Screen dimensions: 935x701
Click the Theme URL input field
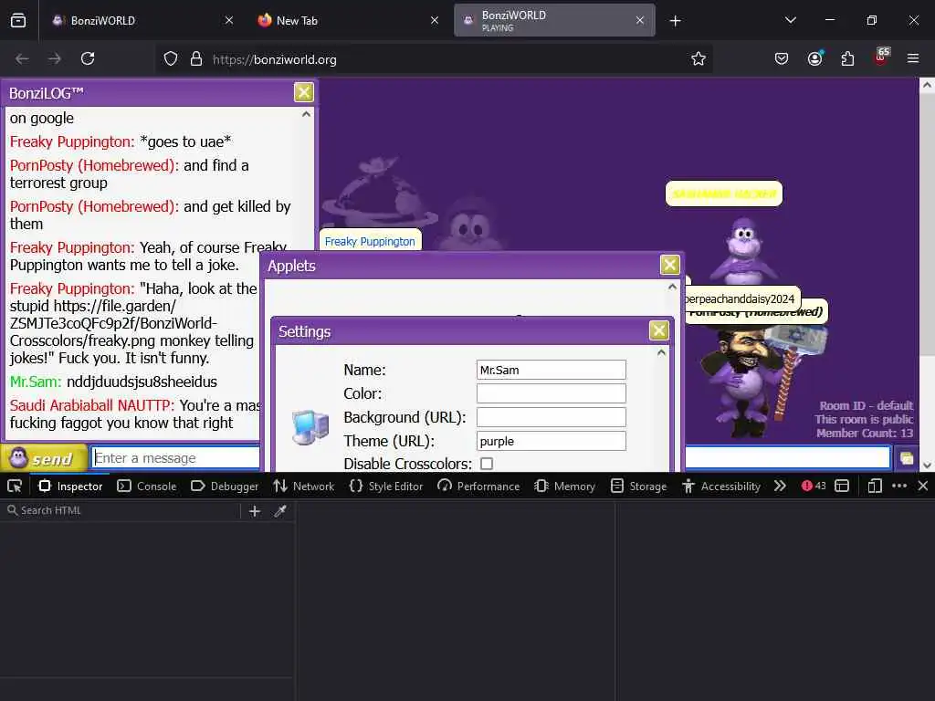click(551, 441)
